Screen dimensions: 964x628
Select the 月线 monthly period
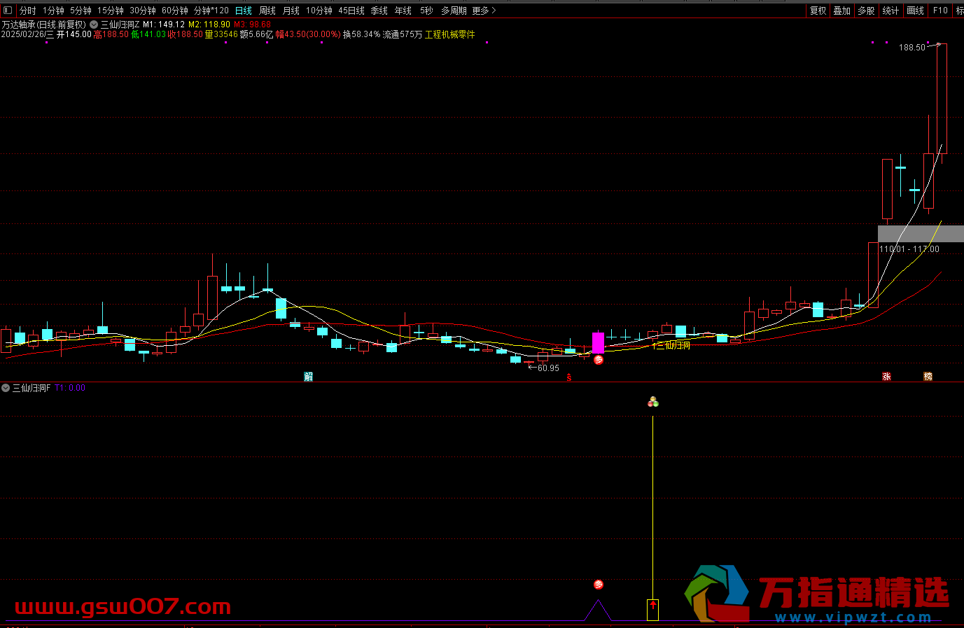coord(291,11)
